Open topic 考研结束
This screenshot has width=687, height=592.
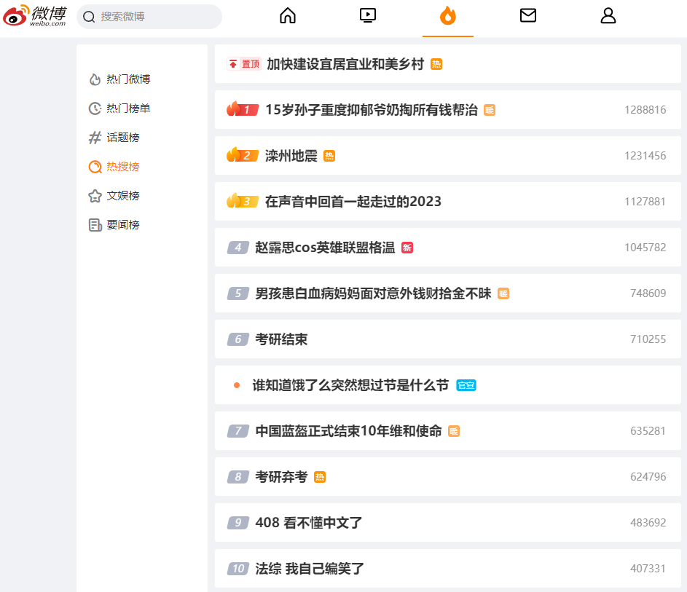pos(282,339)
